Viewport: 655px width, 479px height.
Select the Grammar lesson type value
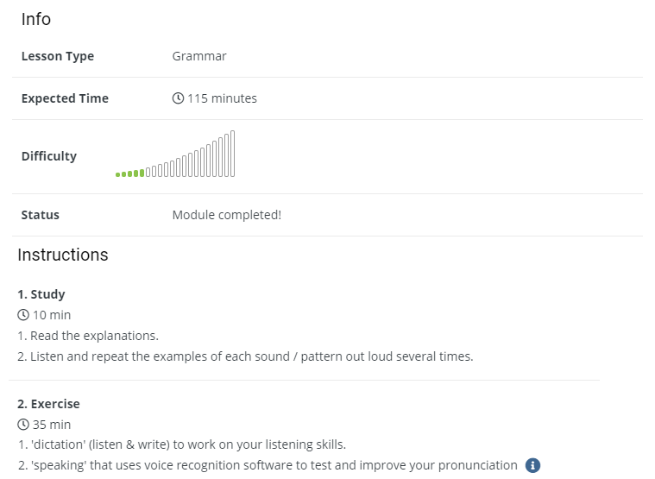point(199,56)
